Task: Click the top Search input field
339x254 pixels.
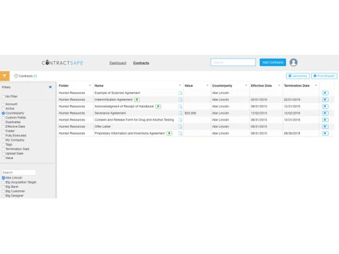Action: [x=233, y=62]
